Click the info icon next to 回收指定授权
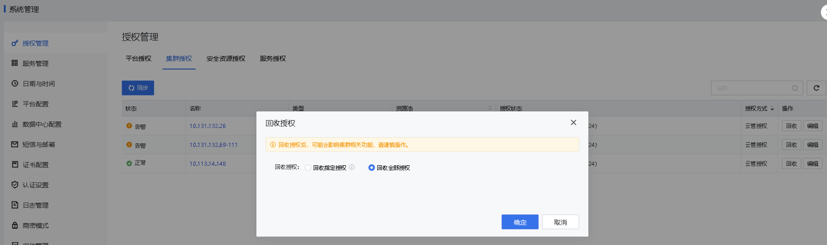Image resolution: width=827 pixels, height=245 pixels. tap(352, 168)
